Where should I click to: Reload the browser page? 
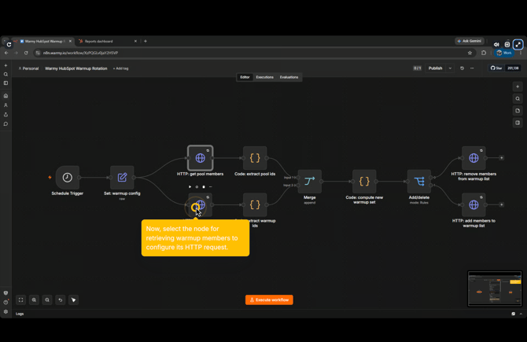(x=26, y=53)
